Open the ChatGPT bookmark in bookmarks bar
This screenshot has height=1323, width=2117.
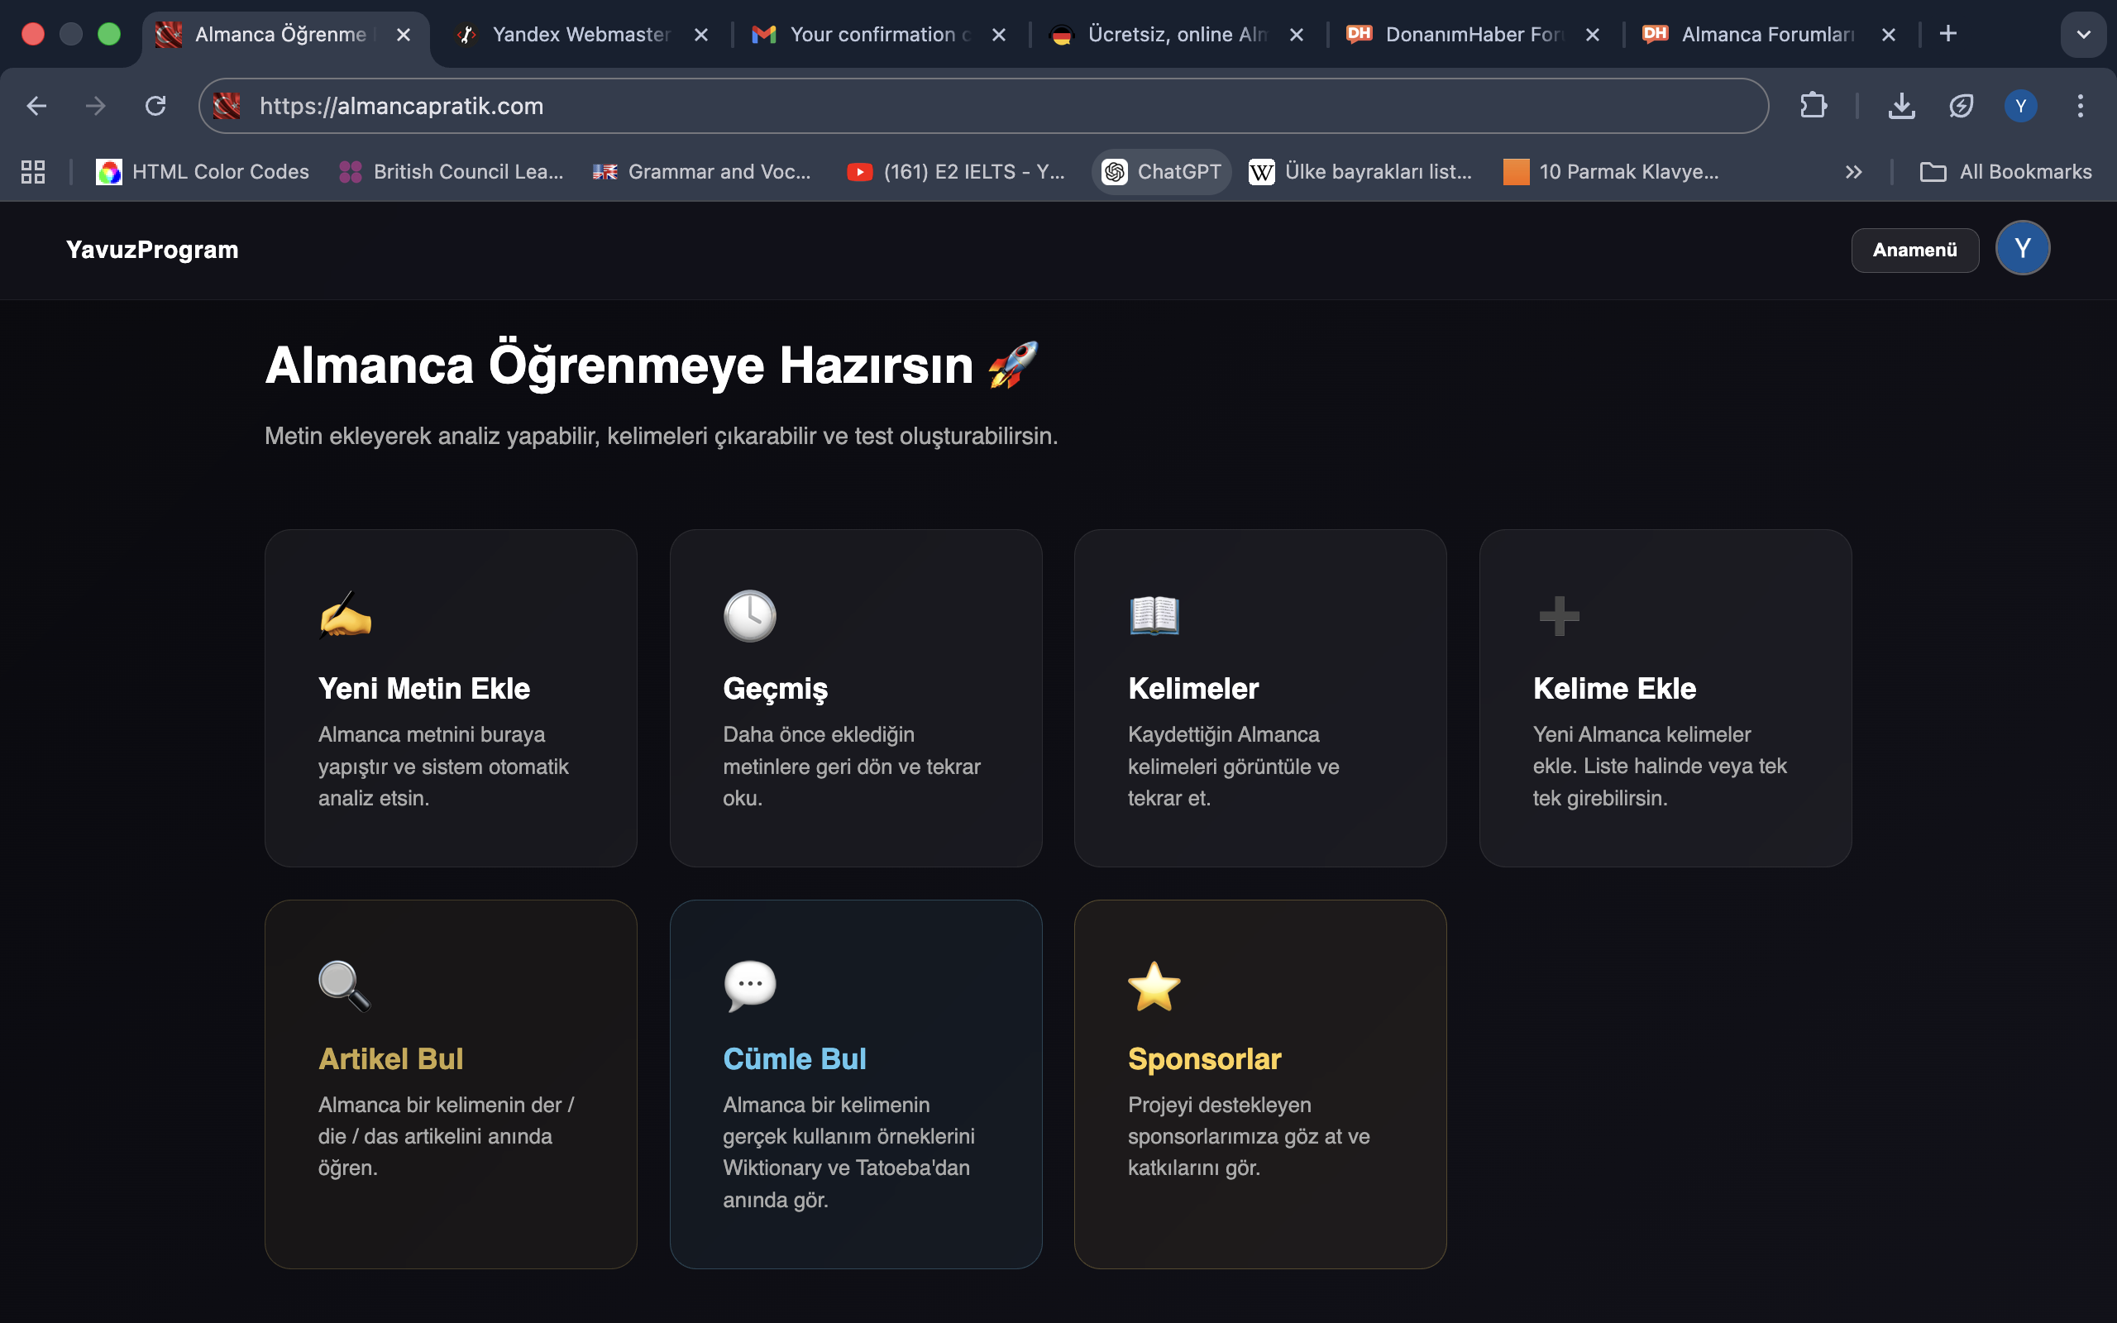coord(1161,171)
